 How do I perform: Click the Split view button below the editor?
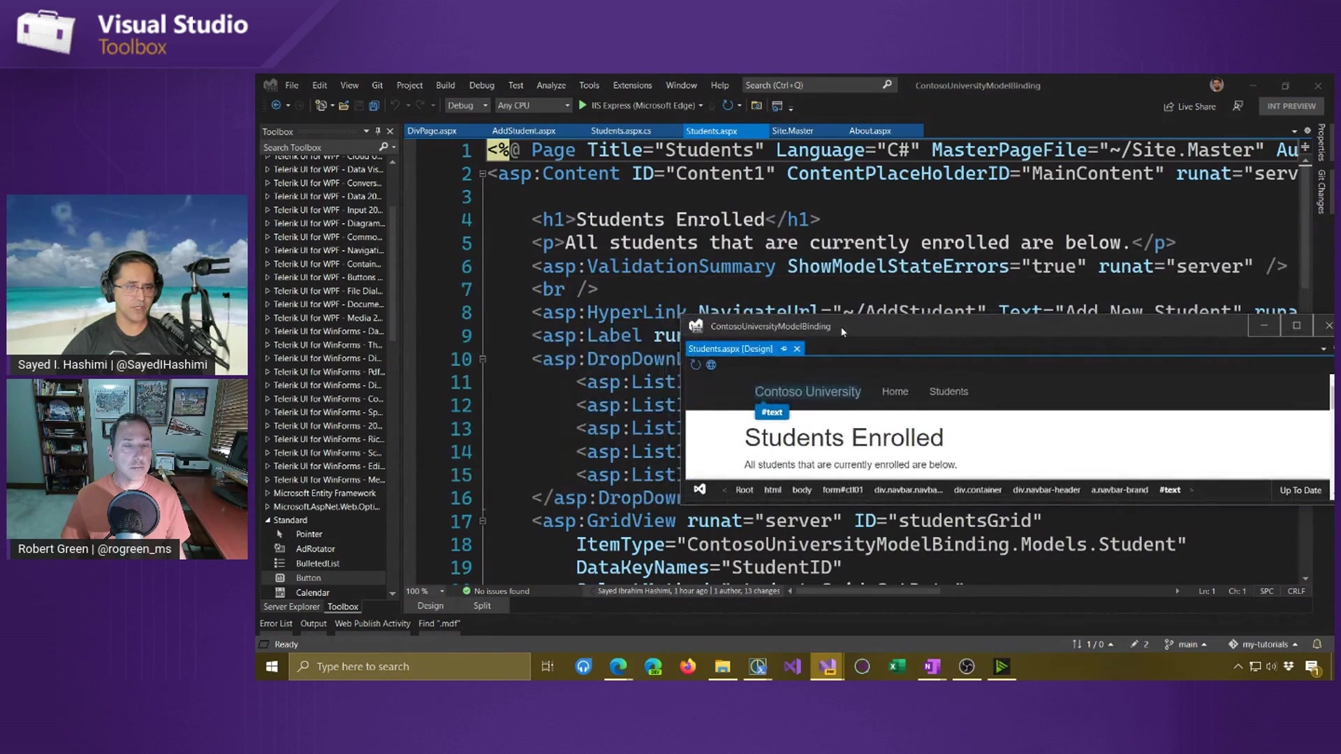coord(481,605)
